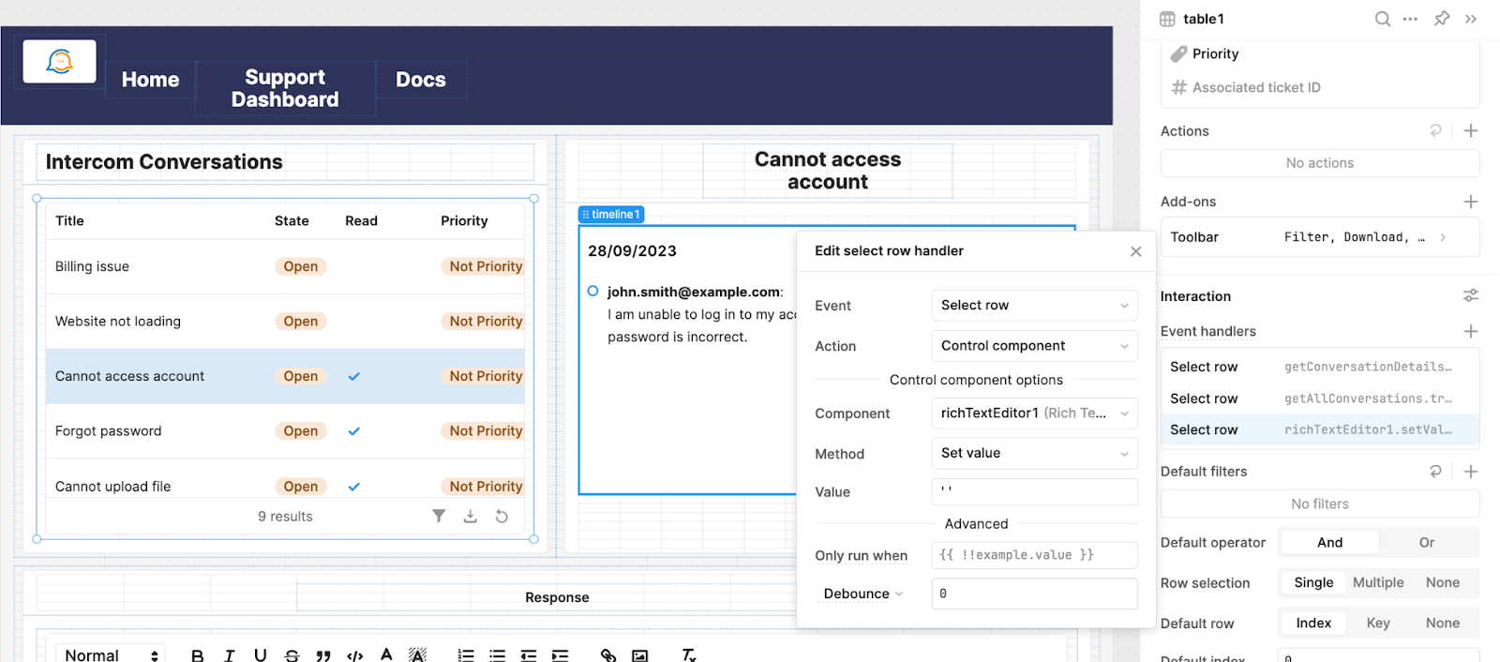
Task: Insert a bulleted list in editor
Action: [498, 655]
